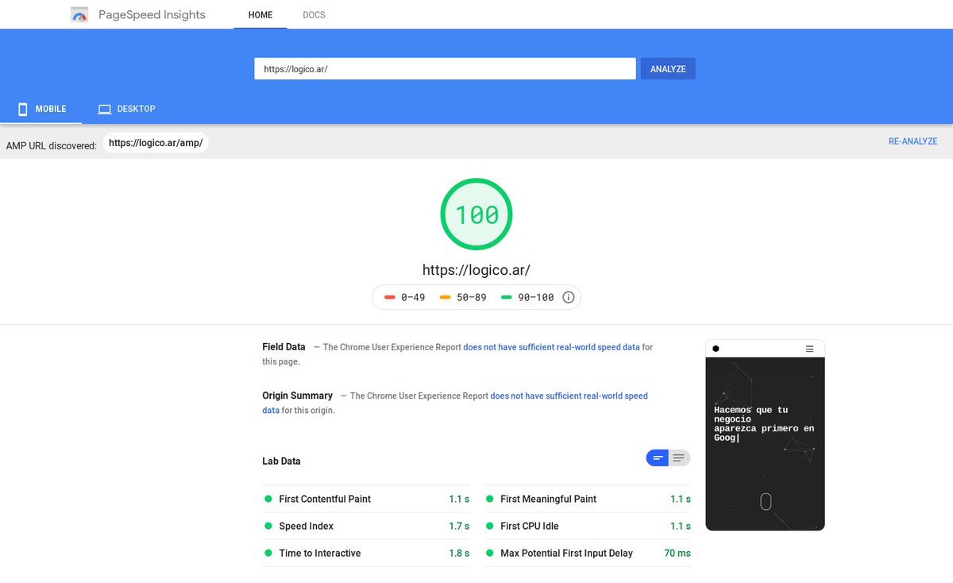Open Field Data insufficient speed data link
Image resolution: width=953 pixels, height=583 pixels.
pyautogui.click(x=551, y=347)
